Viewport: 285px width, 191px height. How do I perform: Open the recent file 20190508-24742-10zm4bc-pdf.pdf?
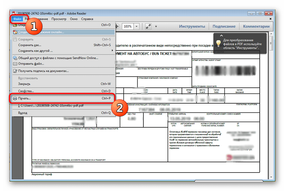51,105
